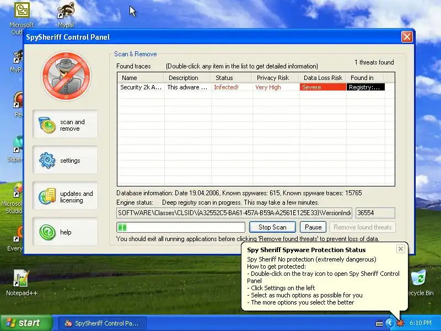
Task: Sort list by Data Loss Risk header
Action: point(322,78)
